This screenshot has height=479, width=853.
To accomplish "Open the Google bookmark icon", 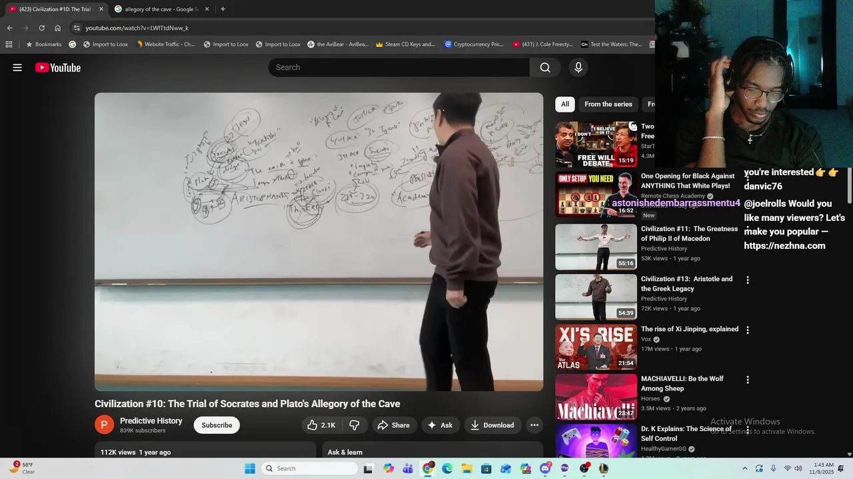I will click(73, 45).
